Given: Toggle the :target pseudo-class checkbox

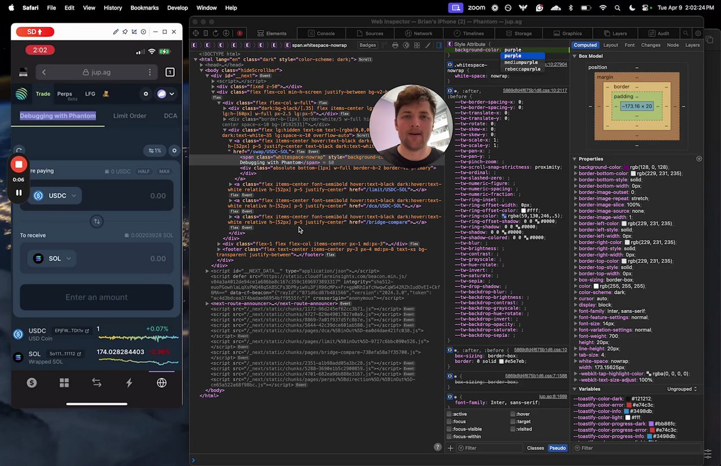Looking at the screenshot, I should click(513, 421).
